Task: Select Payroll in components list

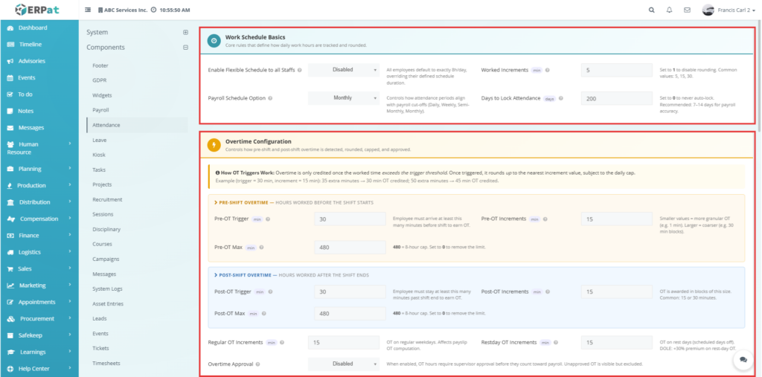Action: pyautogui.click(x=100, y=110)
